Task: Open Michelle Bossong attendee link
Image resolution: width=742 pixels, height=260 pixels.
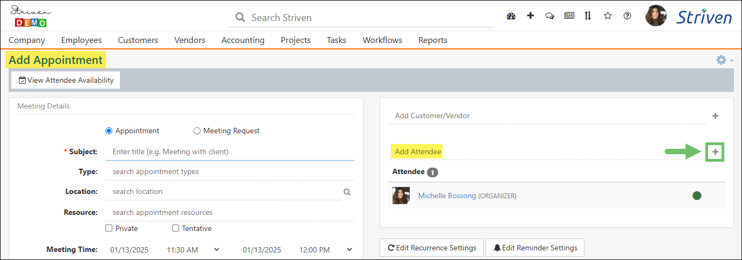Action: pyautogui.click(x=447, y=196)
